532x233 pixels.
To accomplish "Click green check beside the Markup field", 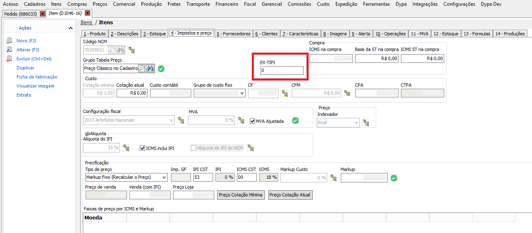I will (394, 178).
